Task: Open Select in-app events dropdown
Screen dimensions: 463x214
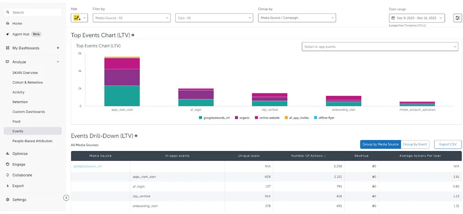Action: [x=380, y=47]
